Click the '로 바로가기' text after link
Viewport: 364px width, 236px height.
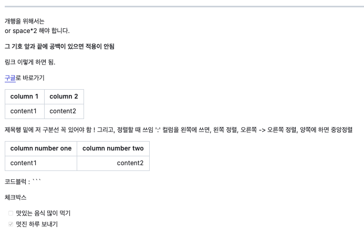tap(30, 78)
